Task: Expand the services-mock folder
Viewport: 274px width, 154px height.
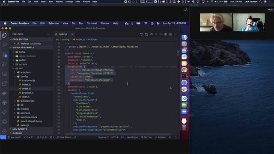Action: pyautogui.click(x=29, y=117)
